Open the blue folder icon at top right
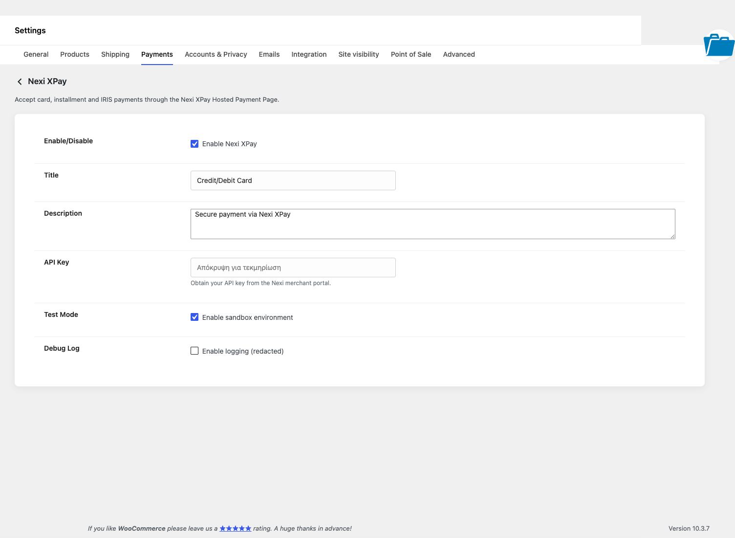The width and height of the screenshot is (735, 538). [719, 45]
